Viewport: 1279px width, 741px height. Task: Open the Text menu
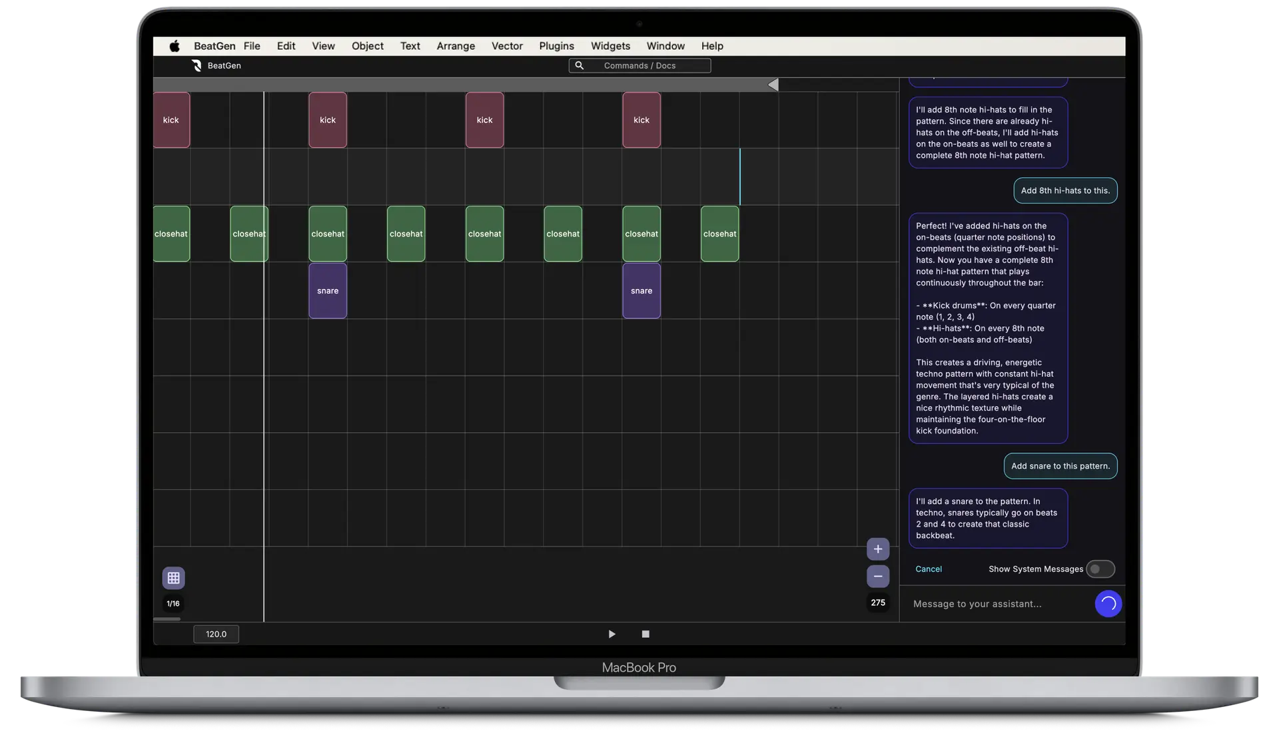410,46
